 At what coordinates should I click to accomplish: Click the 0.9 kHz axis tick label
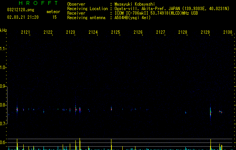coord(3,86)
